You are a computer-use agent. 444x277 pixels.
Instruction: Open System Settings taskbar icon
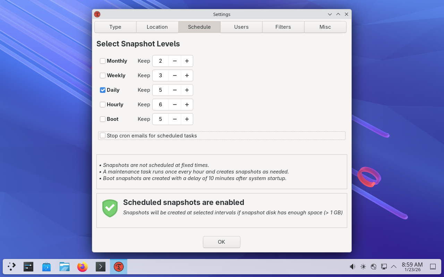[28, 267]
